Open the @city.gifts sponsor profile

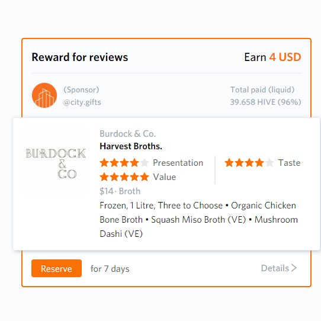click(x=82, y=102)
